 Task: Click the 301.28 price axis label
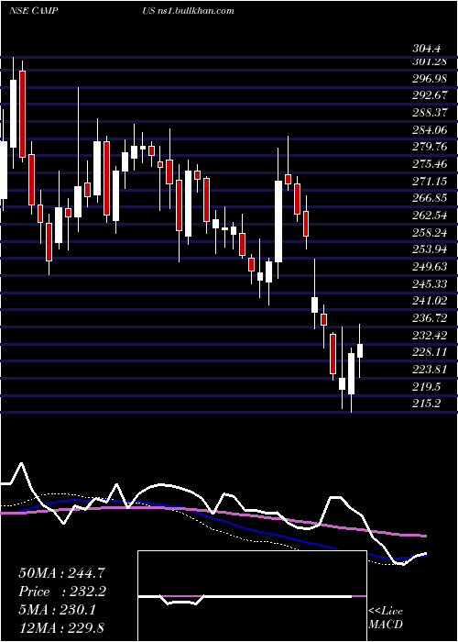(429, 61)
